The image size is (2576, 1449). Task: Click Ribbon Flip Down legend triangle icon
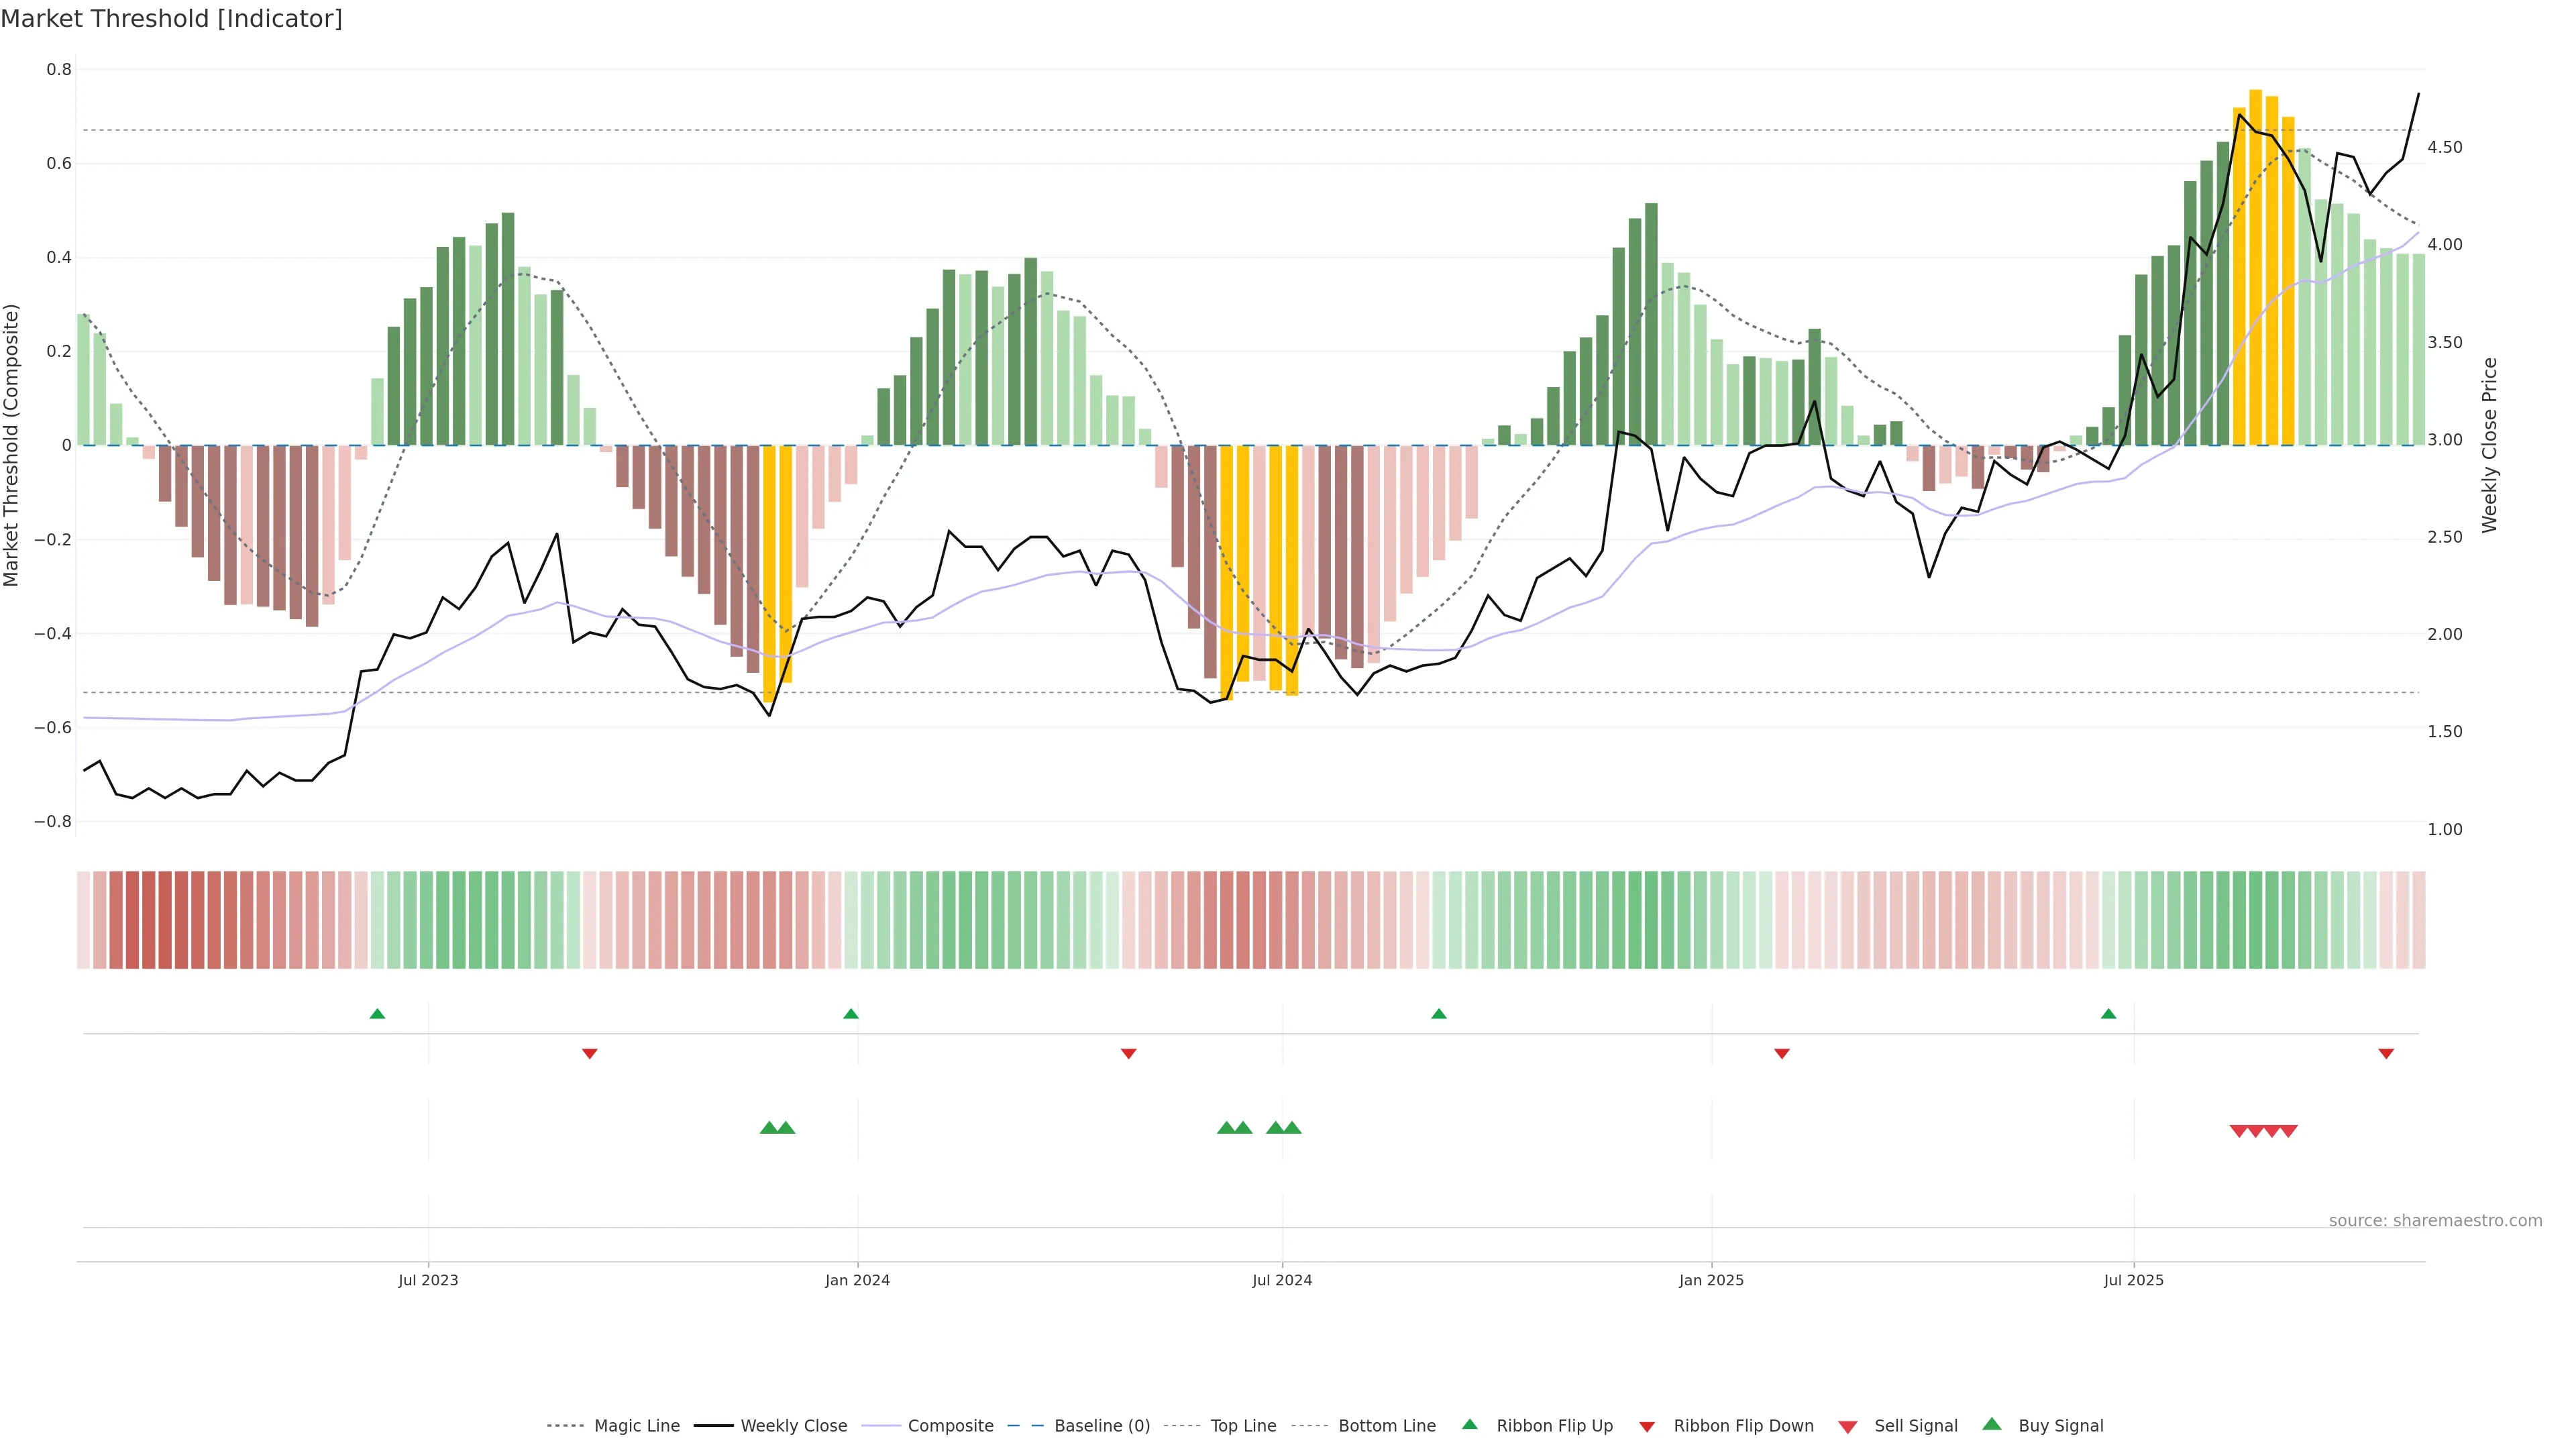(1647, 1427)
